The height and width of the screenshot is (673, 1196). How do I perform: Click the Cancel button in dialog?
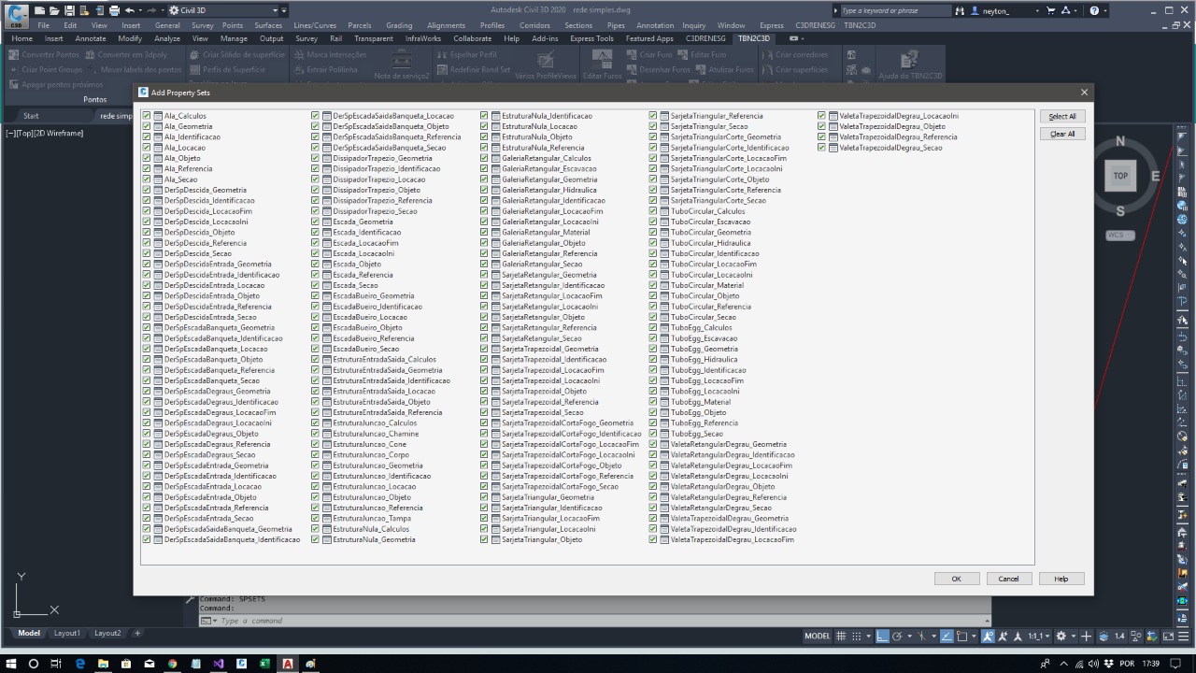point(1009,579)
